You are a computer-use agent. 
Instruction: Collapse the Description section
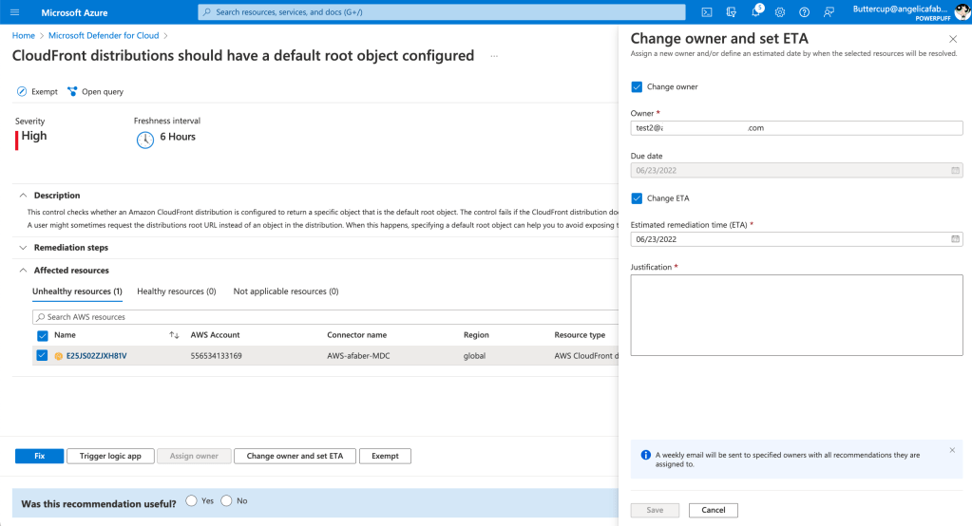tap(23, 196)
